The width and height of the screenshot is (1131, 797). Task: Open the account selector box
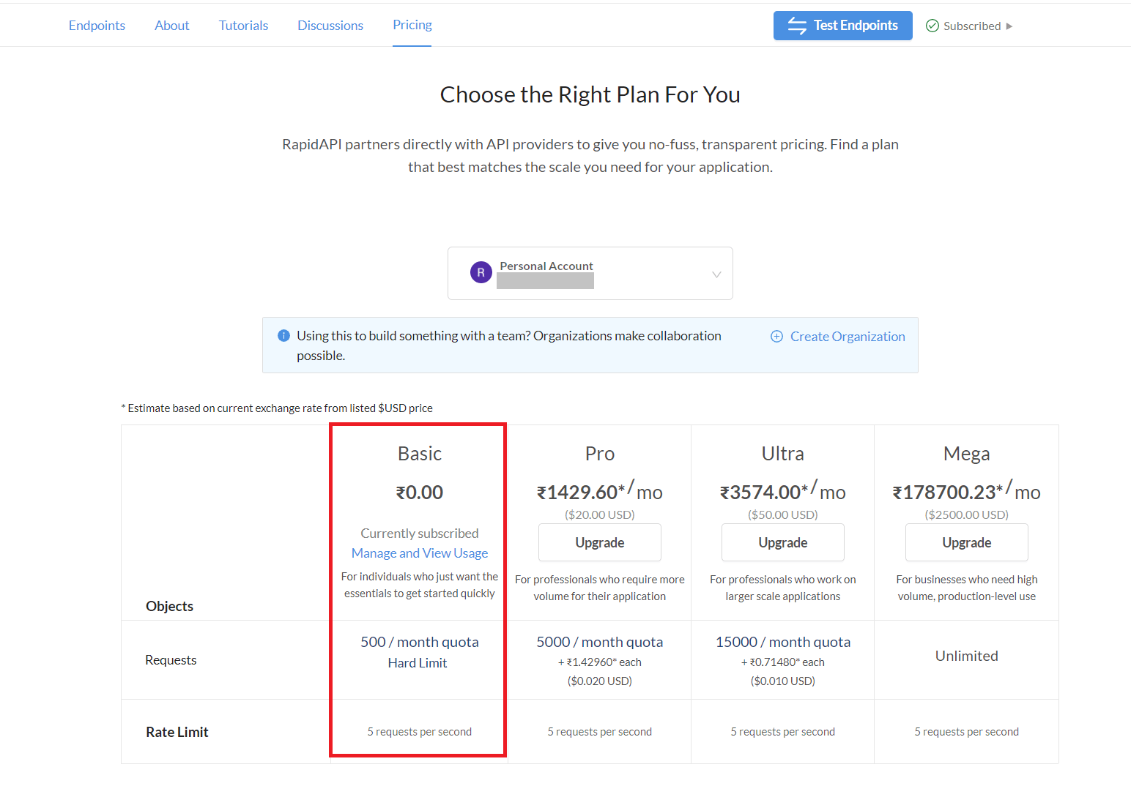tap(590, 273)
